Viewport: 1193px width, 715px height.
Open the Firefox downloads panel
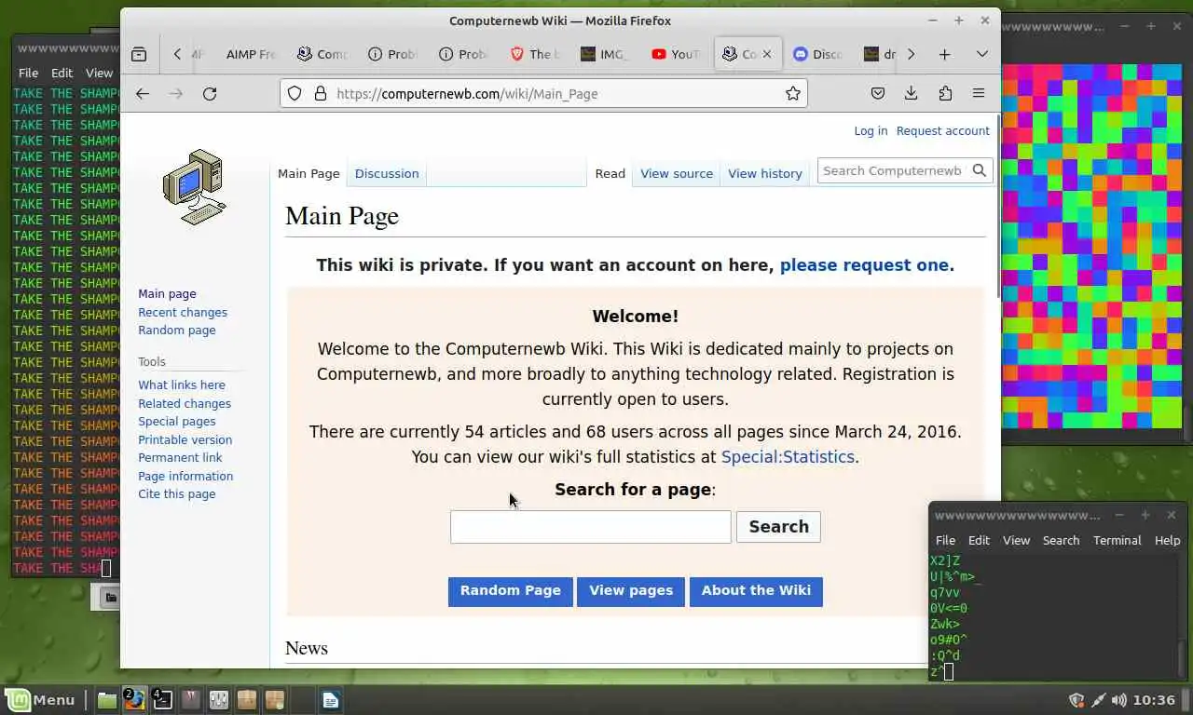point(912,93)
